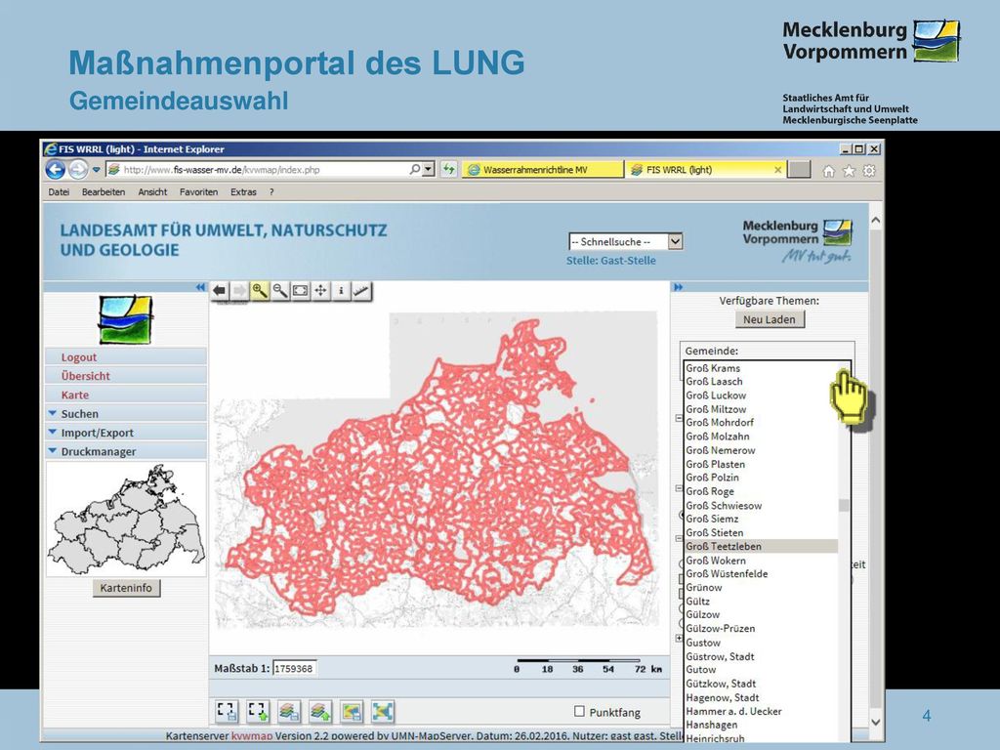The image size is (1000, 750).
Task: Click the save map image icon
Action: point(352,711)
